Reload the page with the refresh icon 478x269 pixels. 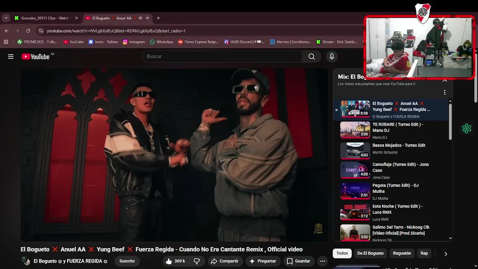(28, 31)
